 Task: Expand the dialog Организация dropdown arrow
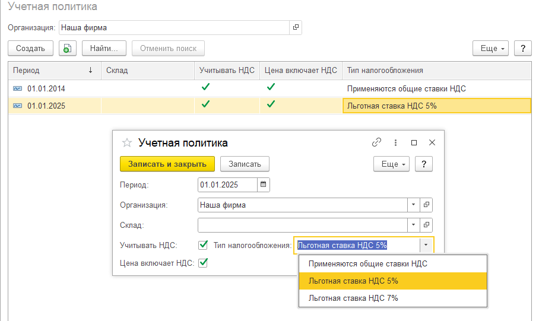[413, 205]
